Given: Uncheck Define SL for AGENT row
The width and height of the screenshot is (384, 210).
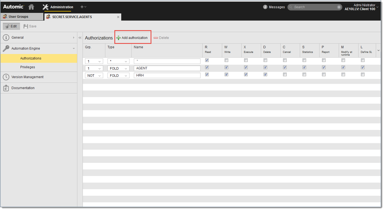Looking at the screenshot, I should pos(363,67).
